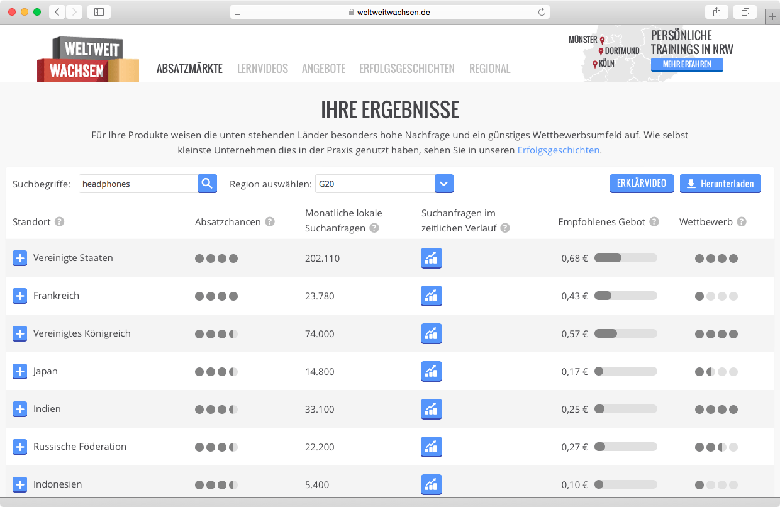Expand the Indien row details
The height and width of the screenshot is (507, 780).
click(20, 409)
